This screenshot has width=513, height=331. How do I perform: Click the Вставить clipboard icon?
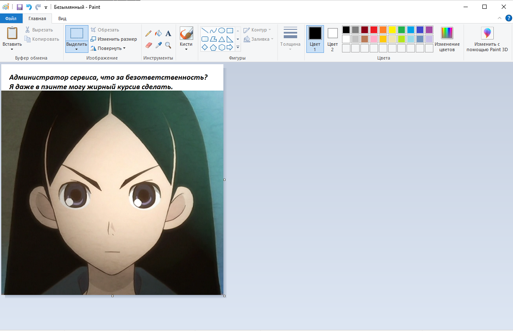click(12, 33)
